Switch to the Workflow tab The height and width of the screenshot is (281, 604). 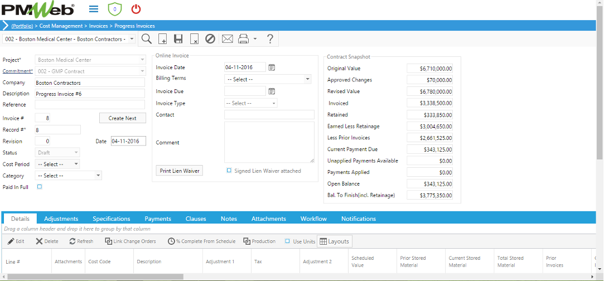313,219
